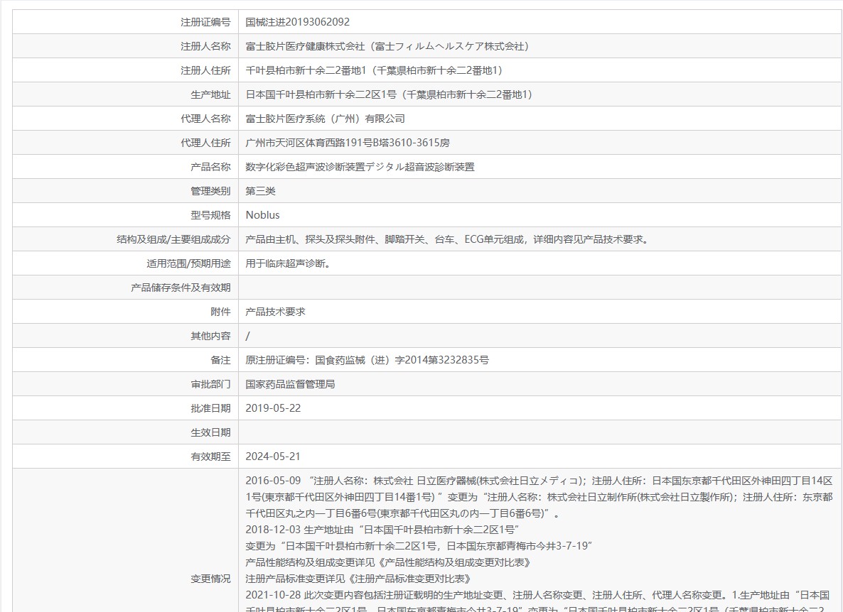
Task: Click the label 批准日期
Action: pos(210,408)
